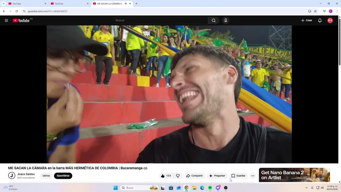Show hidden system tray icons chevron
This screenshot has width=341, height=192.
click(306, 188)
